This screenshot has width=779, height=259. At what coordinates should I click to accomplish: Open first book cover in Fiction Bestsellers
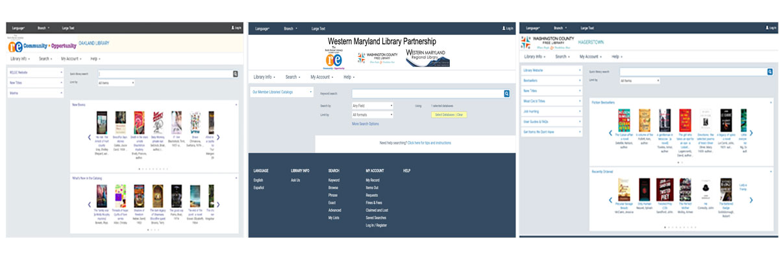coord(624,120)
